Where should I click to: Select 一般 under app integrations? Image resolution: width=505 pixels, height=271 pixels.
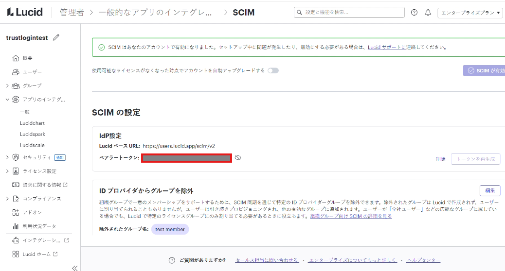25,112
